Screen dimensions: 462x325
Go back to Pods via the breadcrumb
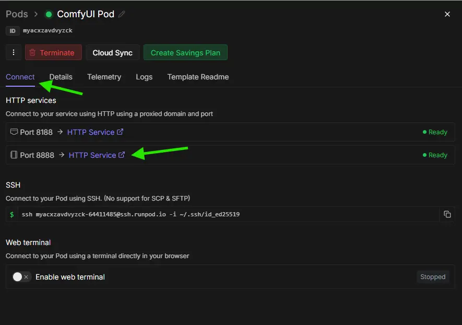tap(17, 14)
